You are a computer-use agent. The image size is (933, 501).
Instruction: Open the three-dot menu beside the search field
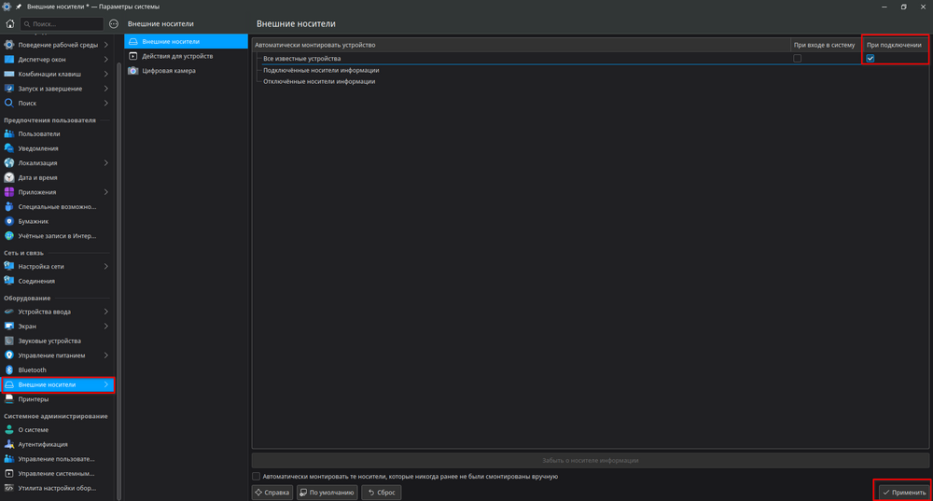click(x=114, y=23)
